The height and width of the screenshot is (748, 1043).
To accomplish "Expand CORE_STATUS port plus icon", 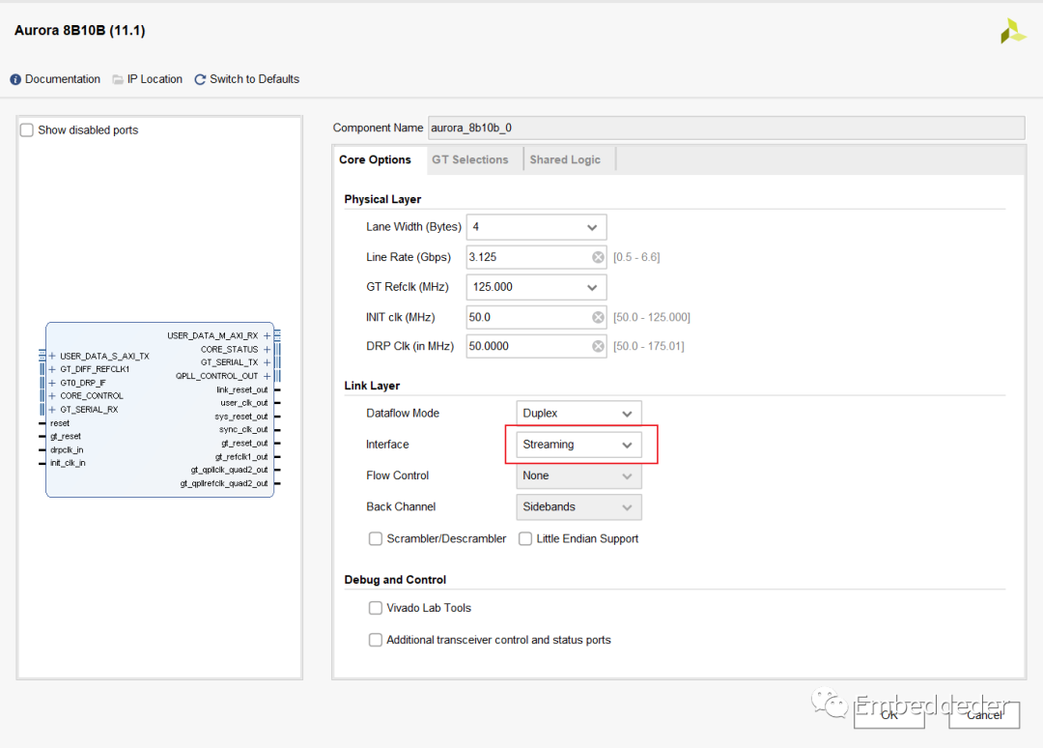I will [267, 350].
